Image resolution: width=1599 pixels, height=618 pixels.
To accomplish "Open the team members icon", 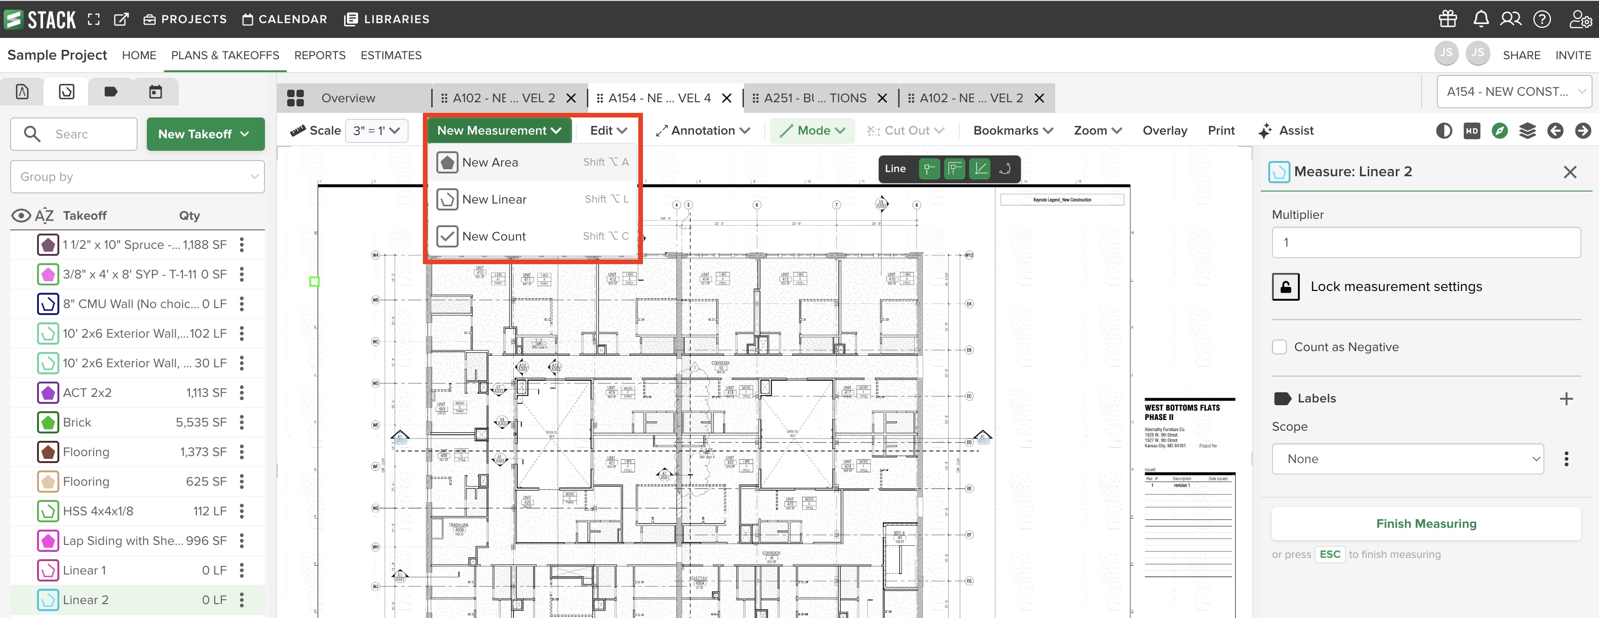I will 1511,19.
